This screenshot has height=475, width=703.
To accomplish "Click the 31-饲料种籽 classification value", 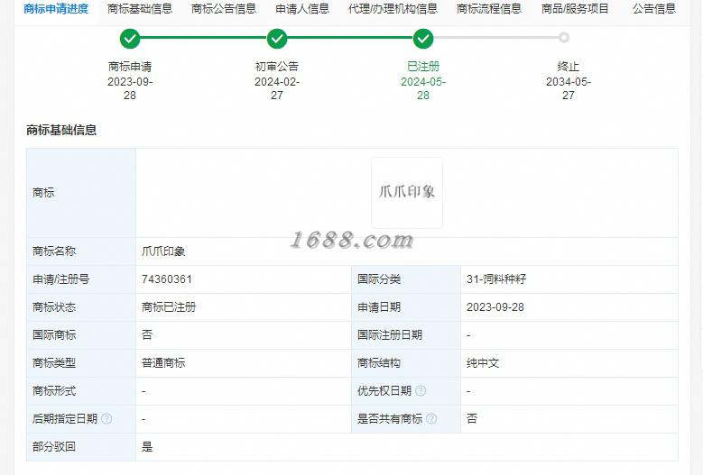I will pos(496,279).
